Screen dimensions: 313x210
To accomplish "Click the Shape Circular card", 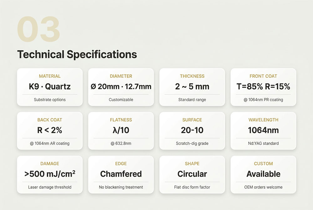I will pos(192,174).
